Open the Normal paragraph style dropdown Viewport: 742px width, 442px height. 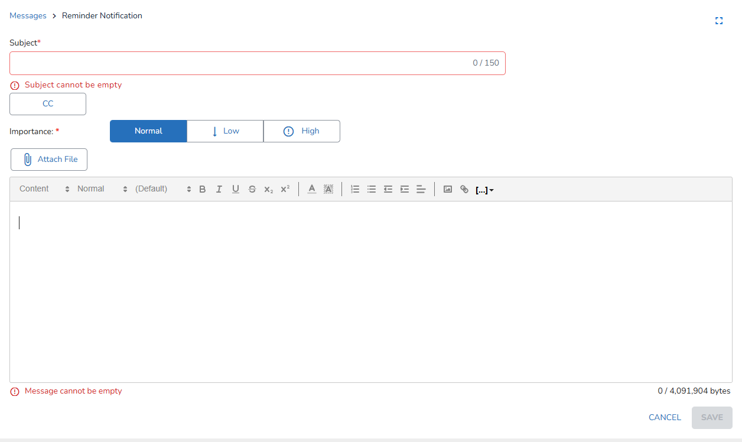pyautogui.click(x=102, y=189)
